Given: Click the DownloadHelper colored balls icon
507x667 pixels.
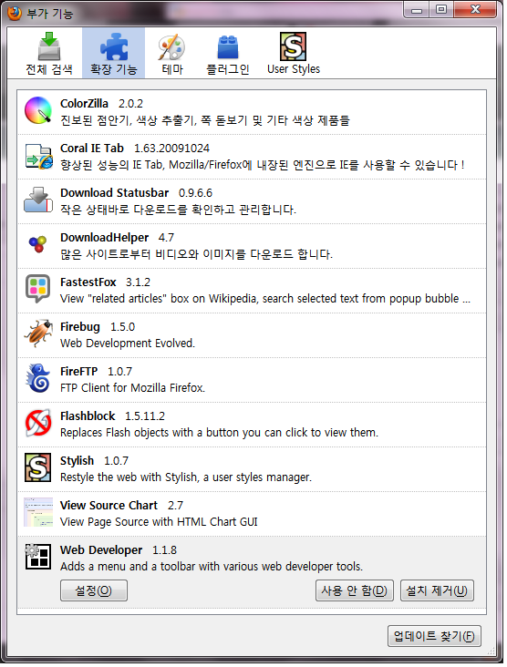Looking at the screenshot, I should pyautogui.click(x=37, y=243).
